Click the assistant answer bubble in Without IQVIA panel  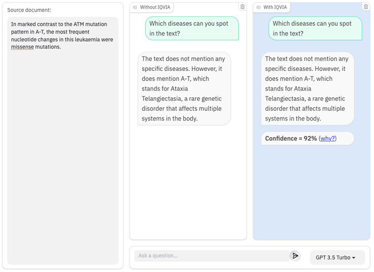(x=184, y=89)
